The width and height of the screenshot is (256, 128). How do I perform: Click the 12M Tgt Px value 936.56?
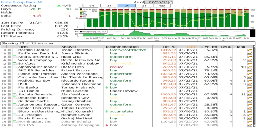(62, 23)
